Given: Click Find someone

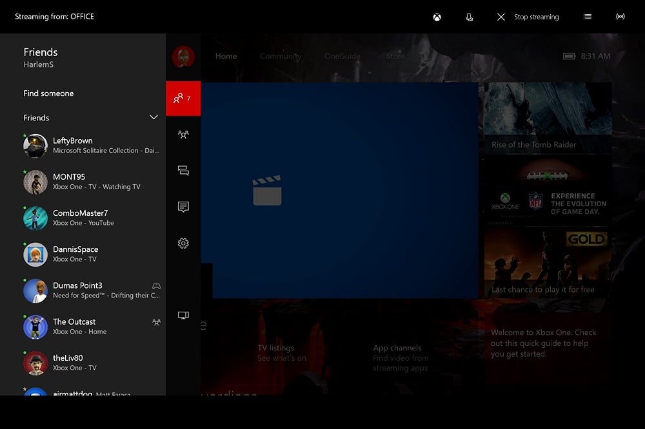Looking at the screenshot, I should pyautogui.click(x=48, y=93).
